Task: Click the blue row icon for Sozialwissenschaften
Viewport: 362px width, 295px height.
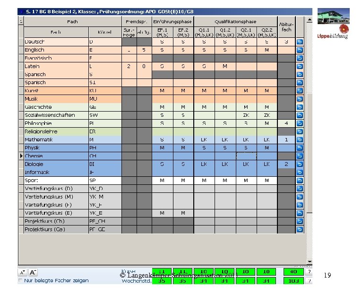Action: (x=300, y=115)
